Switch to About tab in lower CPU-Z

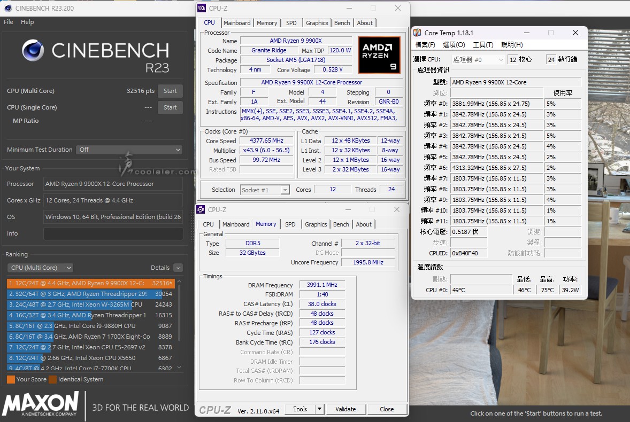click(x=364, y=224)
